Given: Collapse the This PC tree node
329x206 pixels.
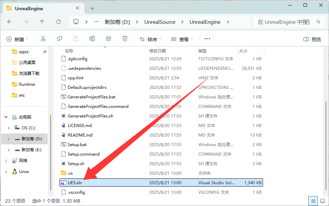Looking at the screenshot, I should coord(6,117).
